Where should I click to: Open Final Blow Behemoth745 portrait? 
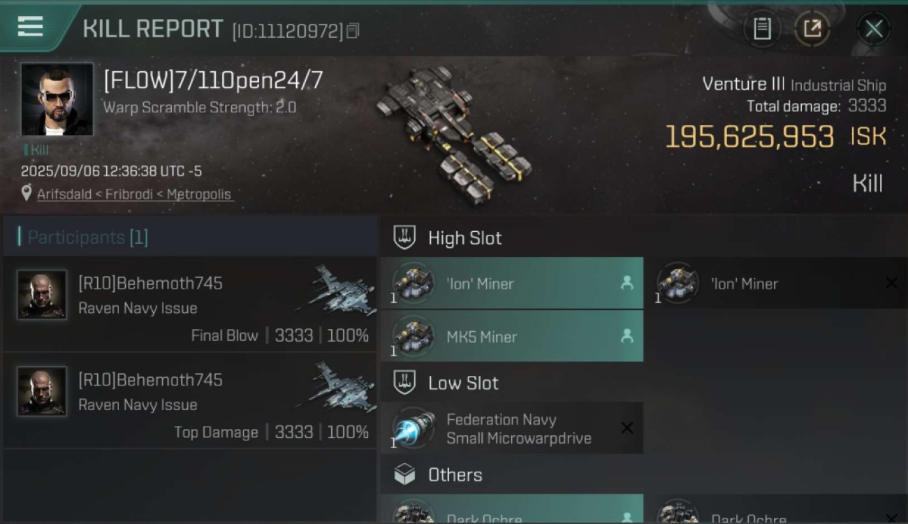point(42,295)
